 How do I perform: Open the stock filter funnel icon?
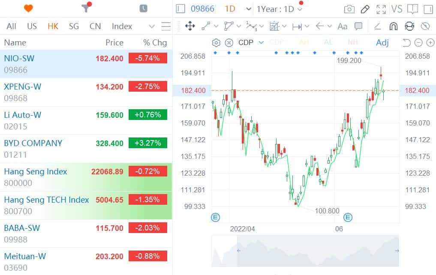[85, 8]
